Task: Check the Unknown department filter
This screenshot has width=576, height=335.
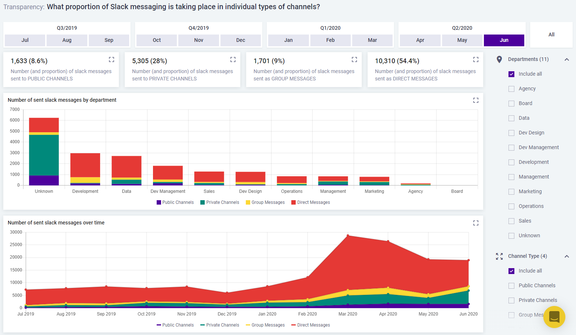Action: tap(511, 236)
